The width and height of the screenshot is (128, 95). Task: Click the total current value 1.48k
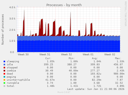(x=51, y=86)
